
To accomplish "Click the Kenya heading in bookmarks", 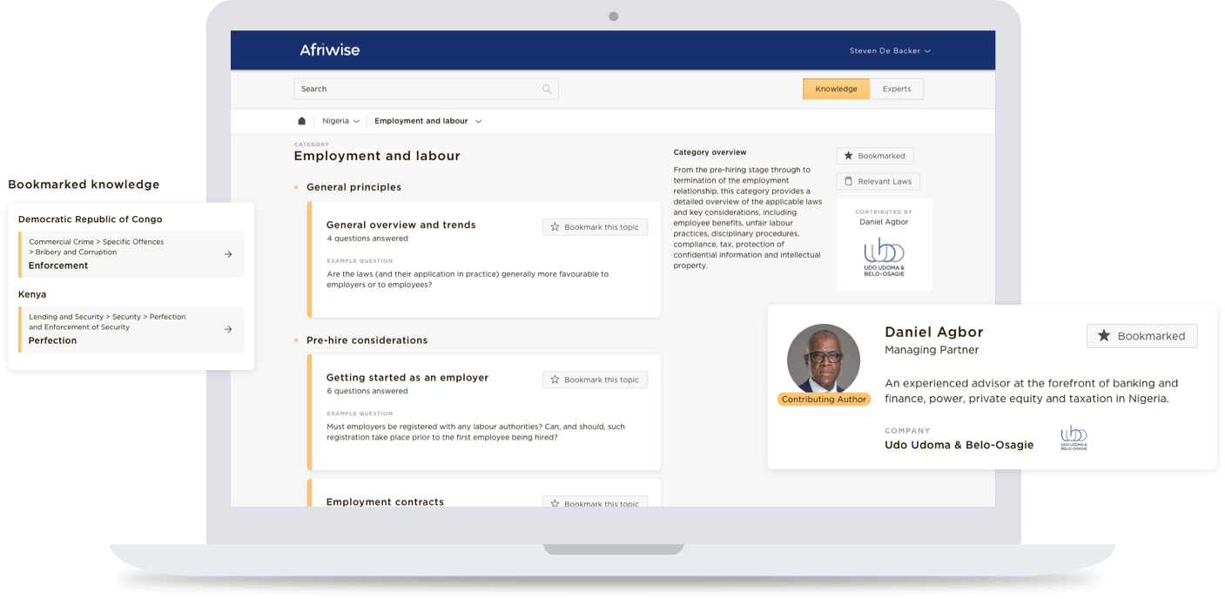I will point(32,294).
